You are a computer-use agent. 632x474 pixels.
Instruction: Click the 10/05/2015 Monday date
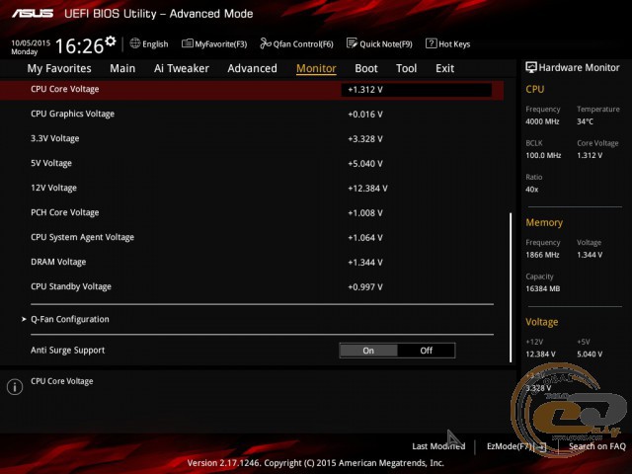click(x=31, y=47)
